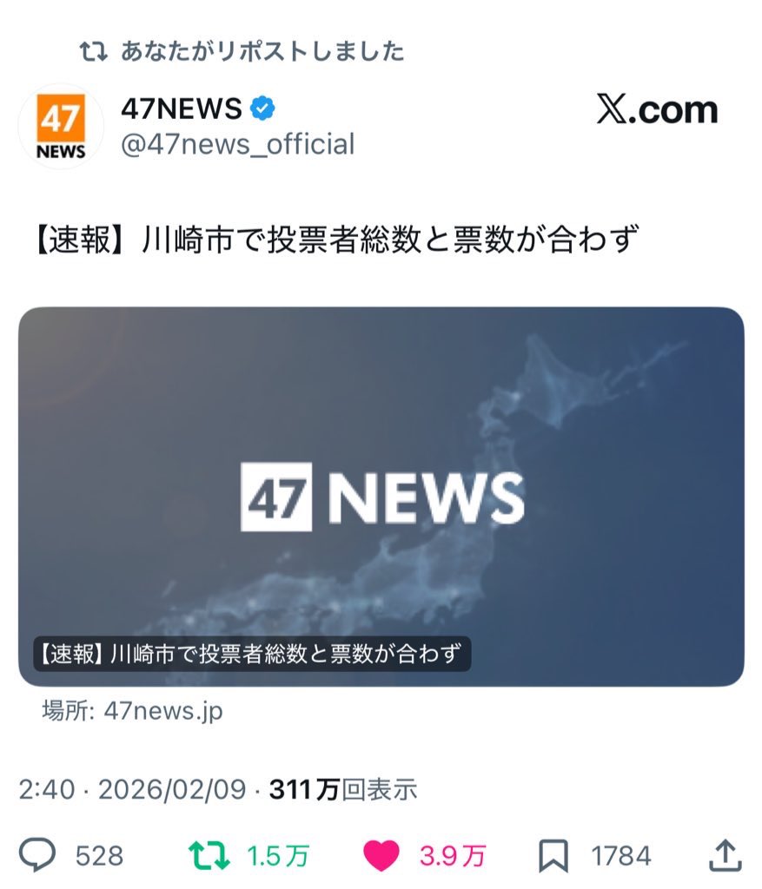
Task: Click the reply count 528
Action: [x=99, y=855]
